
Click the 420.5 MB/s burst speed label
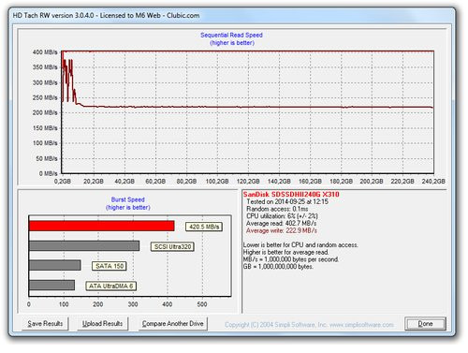(x=204, y=227)
